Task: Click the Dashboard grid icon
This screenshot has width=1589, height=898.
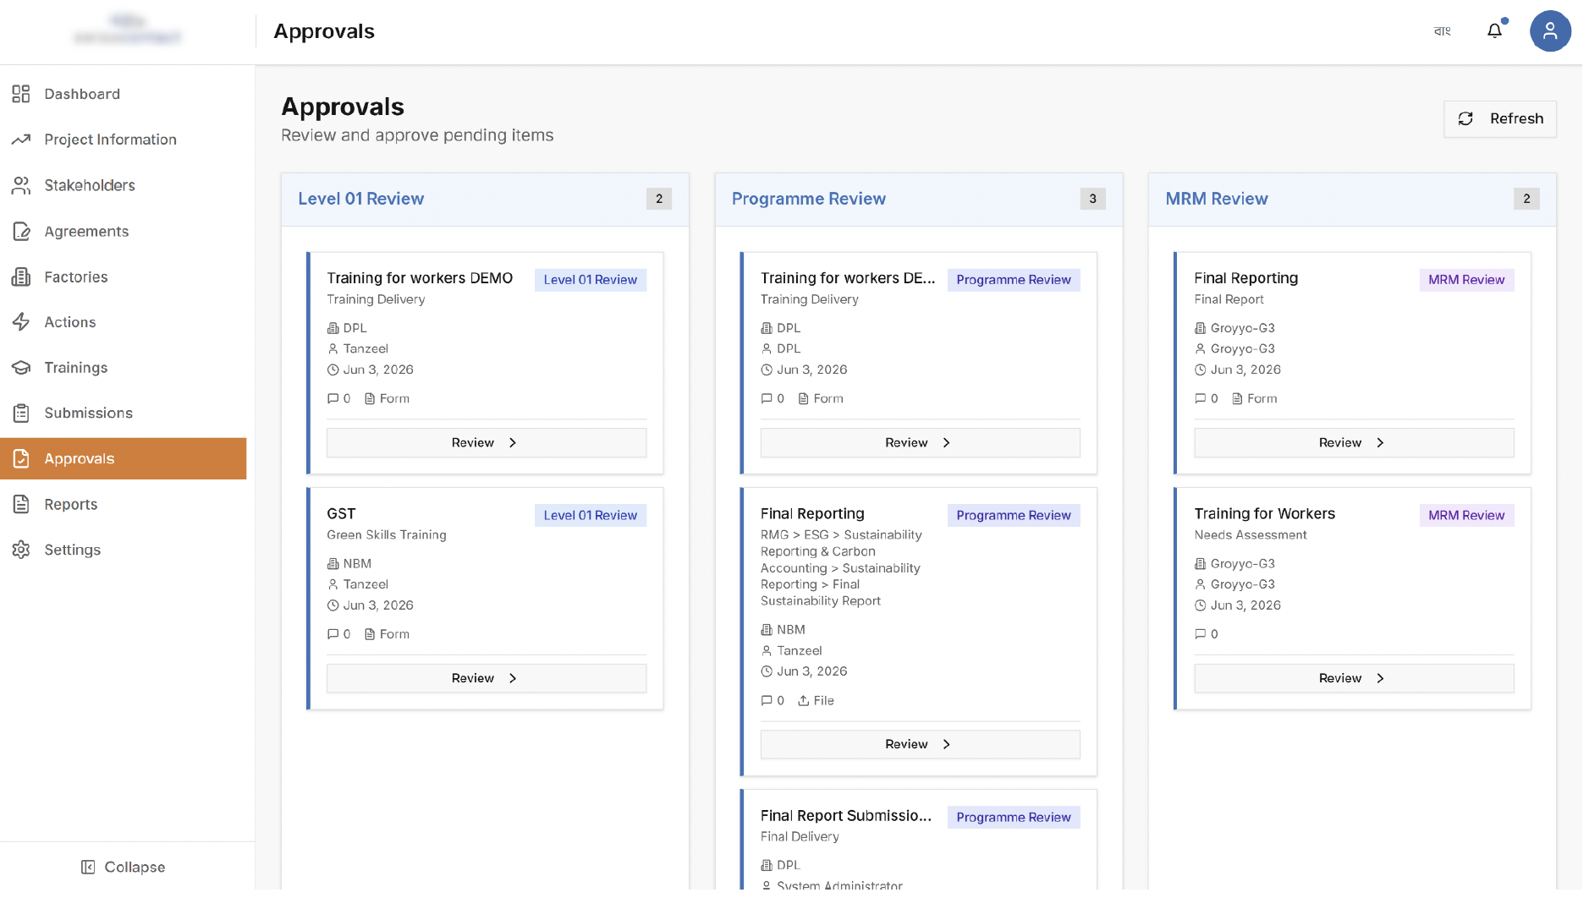Action: [21, 94]
